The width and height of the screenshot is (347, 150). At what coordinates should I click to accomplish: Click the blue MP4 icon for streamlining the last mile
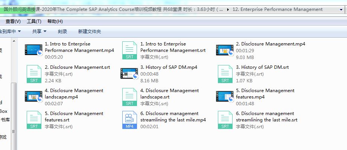pyautogui.click(x=129, y=120)
